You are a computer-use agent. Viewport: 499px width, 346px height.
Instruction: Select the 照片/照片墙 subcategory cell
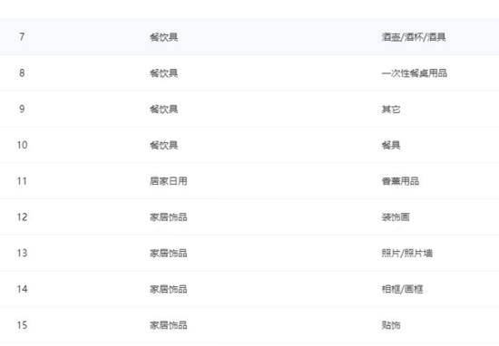coord(406,254)
